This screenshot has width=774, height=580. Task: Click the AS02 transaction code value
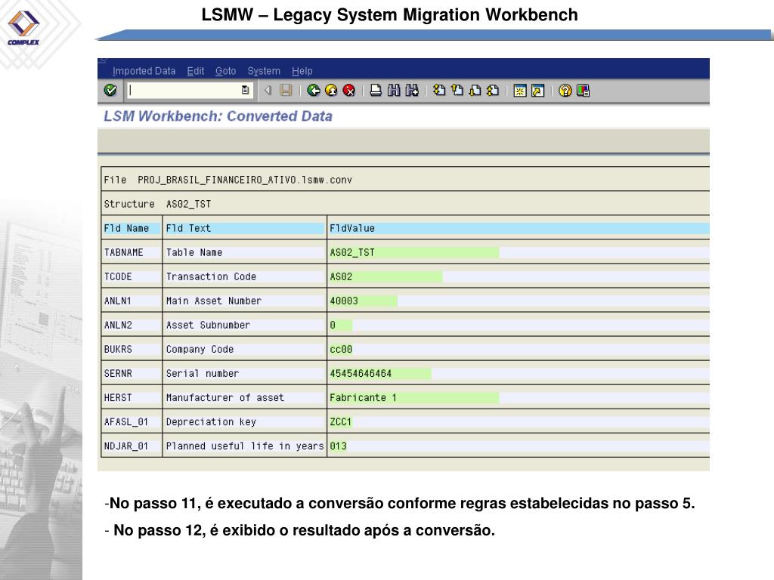coord(341,276)
